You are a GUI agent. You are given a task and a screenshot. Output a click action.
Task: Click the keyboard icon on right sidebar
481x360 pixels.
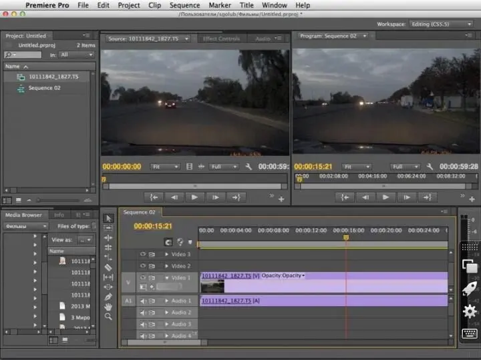click(x=470, y=333)
